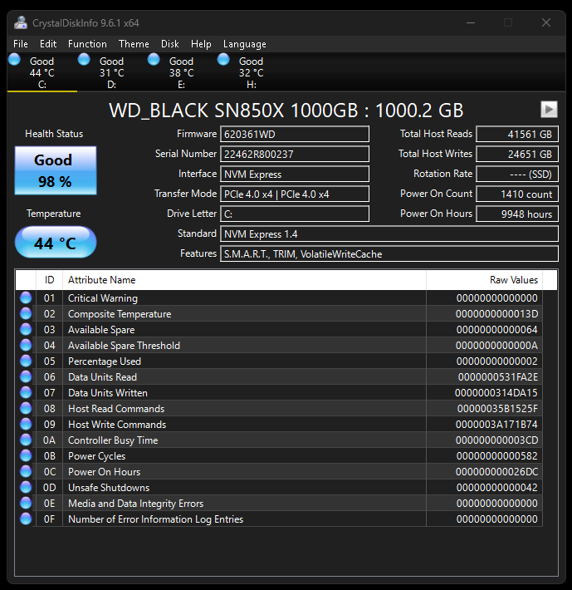
Task: Click raw value 000000000026DC
Action: click(496, 472)
